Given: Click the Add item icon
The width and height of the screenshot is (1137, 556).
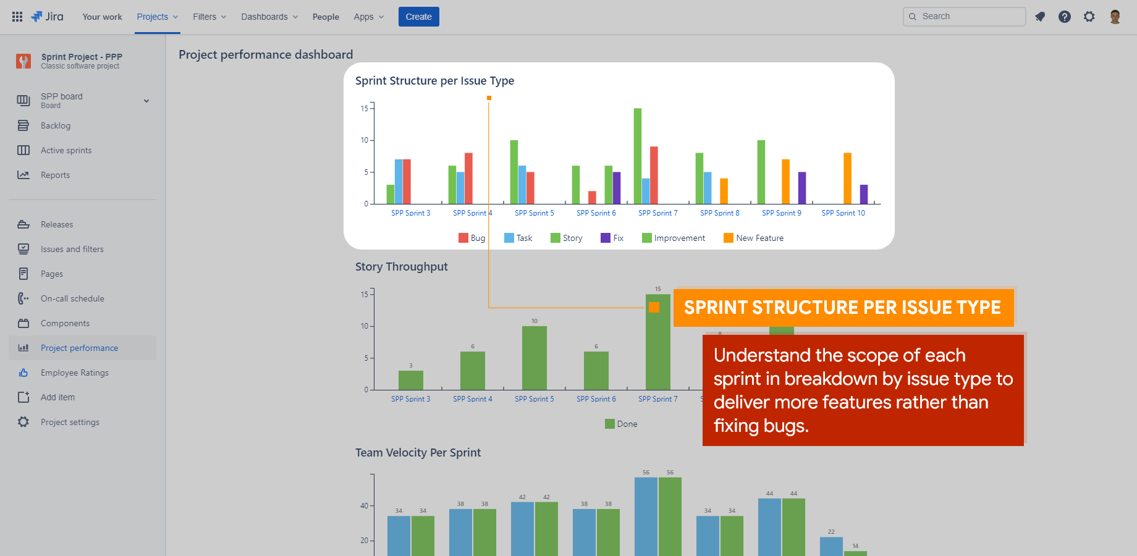Looking at the screenshot, I should pyautogui.click(x=23, y=397).
